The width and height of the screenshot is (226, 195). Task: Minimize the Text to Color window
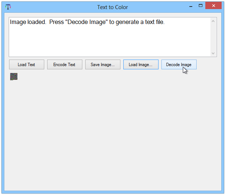click(x=191, y=6)
